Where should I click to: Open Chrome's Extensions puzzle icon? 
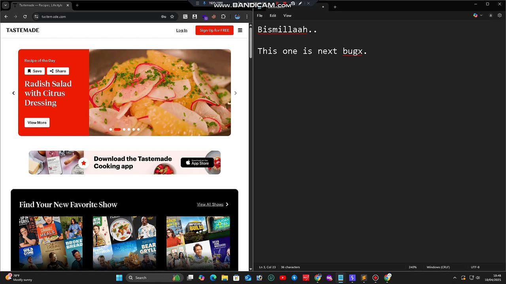pos(223,17)
